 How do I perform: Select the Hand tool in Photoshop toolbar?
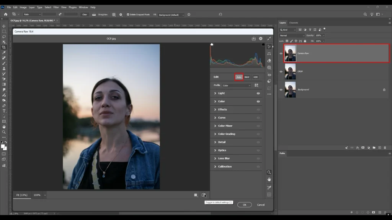(x=4, y=127)
